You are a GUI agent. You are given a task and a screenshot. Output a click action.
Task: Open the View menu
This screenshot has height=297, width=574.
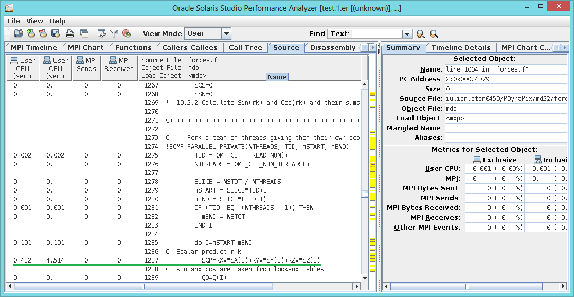tap(34, 21)
